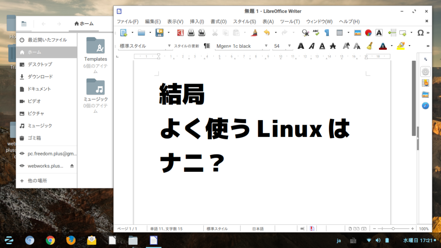Insert a chart using the chart icon
Viewport: 441px width, 248px height.
point(368,33)
